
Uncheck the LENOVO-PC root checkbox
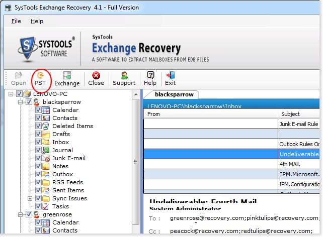point(19,94)
